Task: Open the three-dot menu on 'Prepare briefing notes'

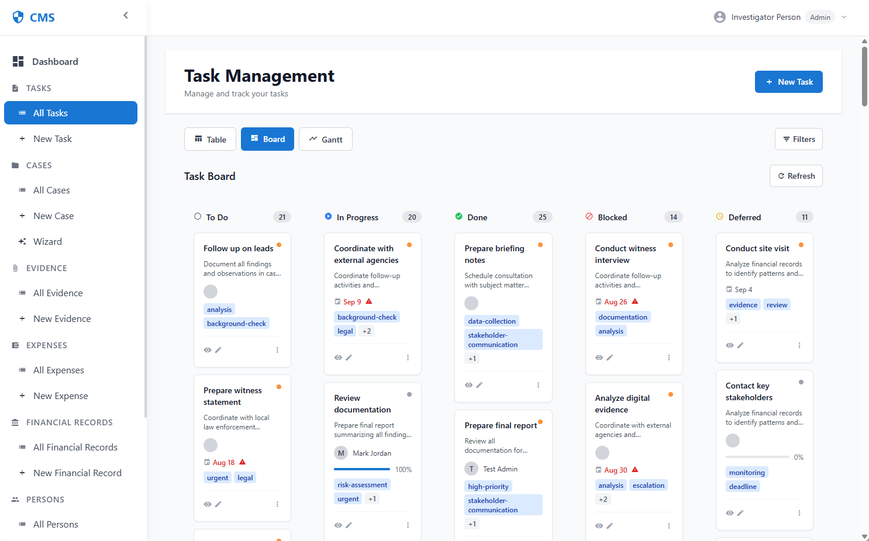Action: pos(538,384)
